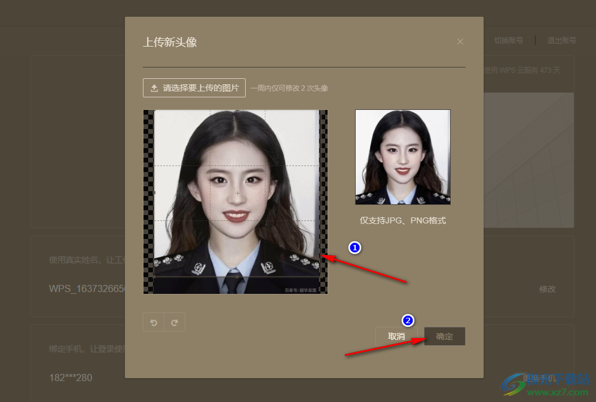
Task: Grab the crop box left edge handle
Action: pyautogui.click(x=154, y=193)
